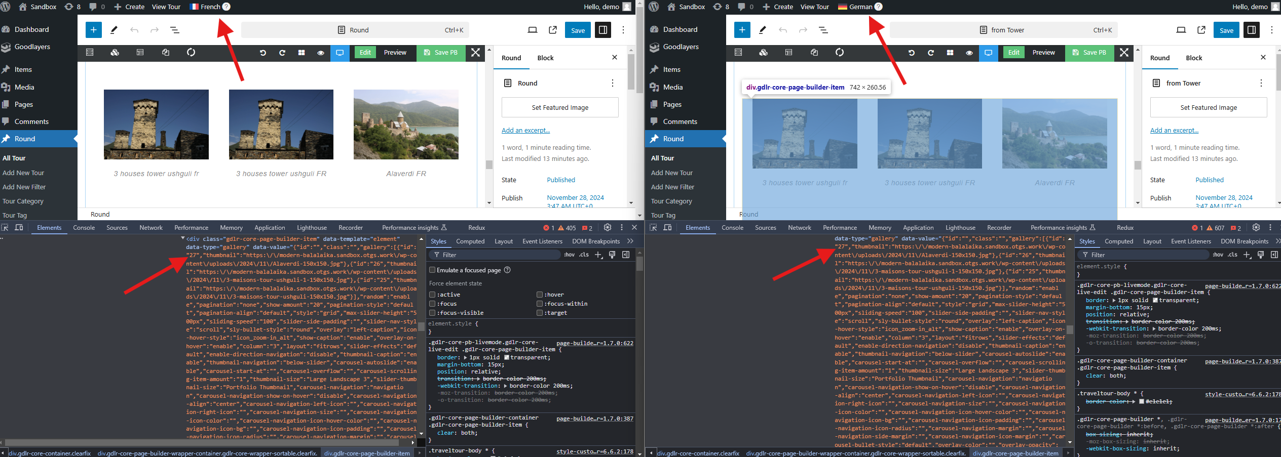Switch to Block tab in French sidebar
This screenshot has height=457, width=1281.
(545, 58)
